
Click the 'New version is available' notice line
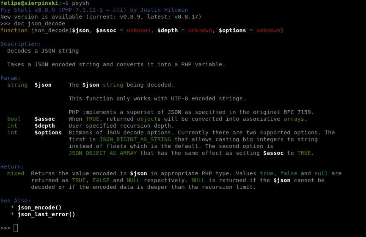tap(101, 17)
